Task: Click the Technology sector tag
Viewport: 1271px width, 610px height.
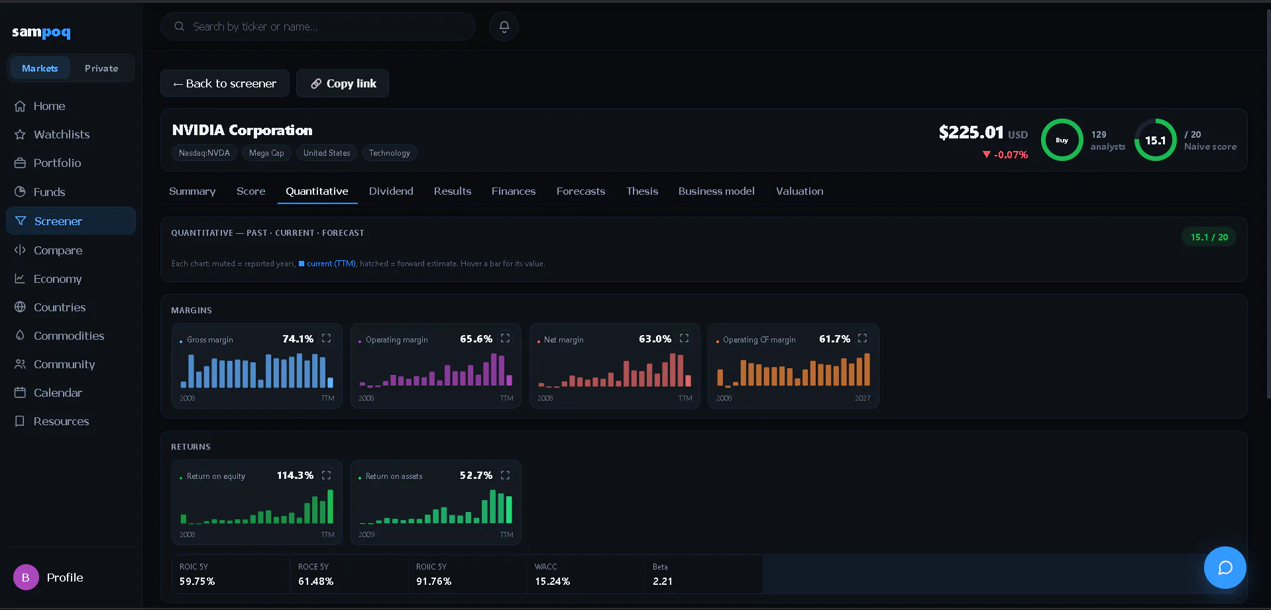Action: (x=390, y=153)
